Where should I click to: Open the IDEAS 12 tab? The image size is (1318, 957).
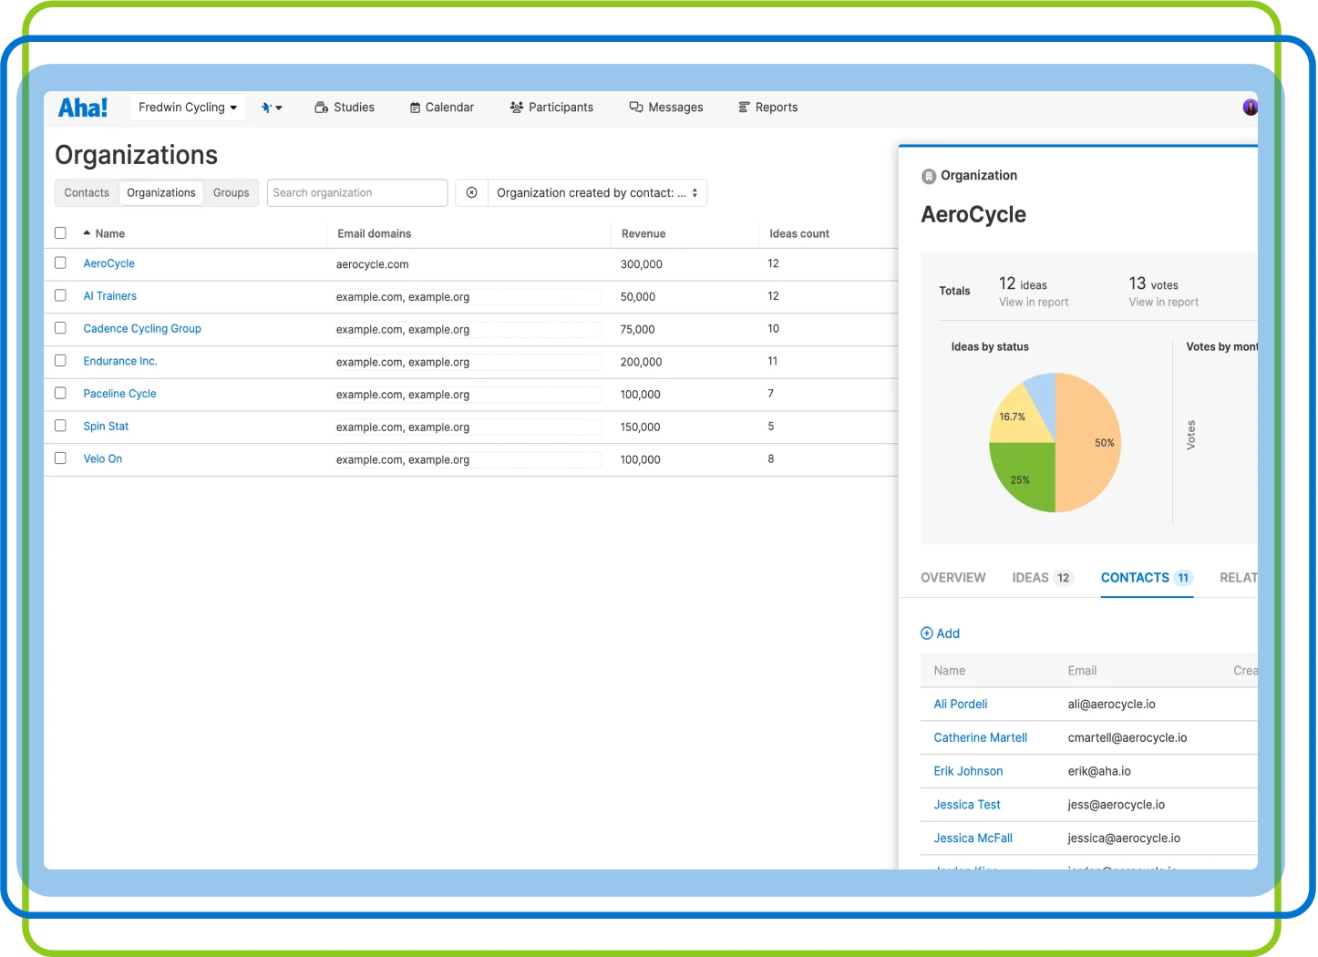pos(1043,578)
